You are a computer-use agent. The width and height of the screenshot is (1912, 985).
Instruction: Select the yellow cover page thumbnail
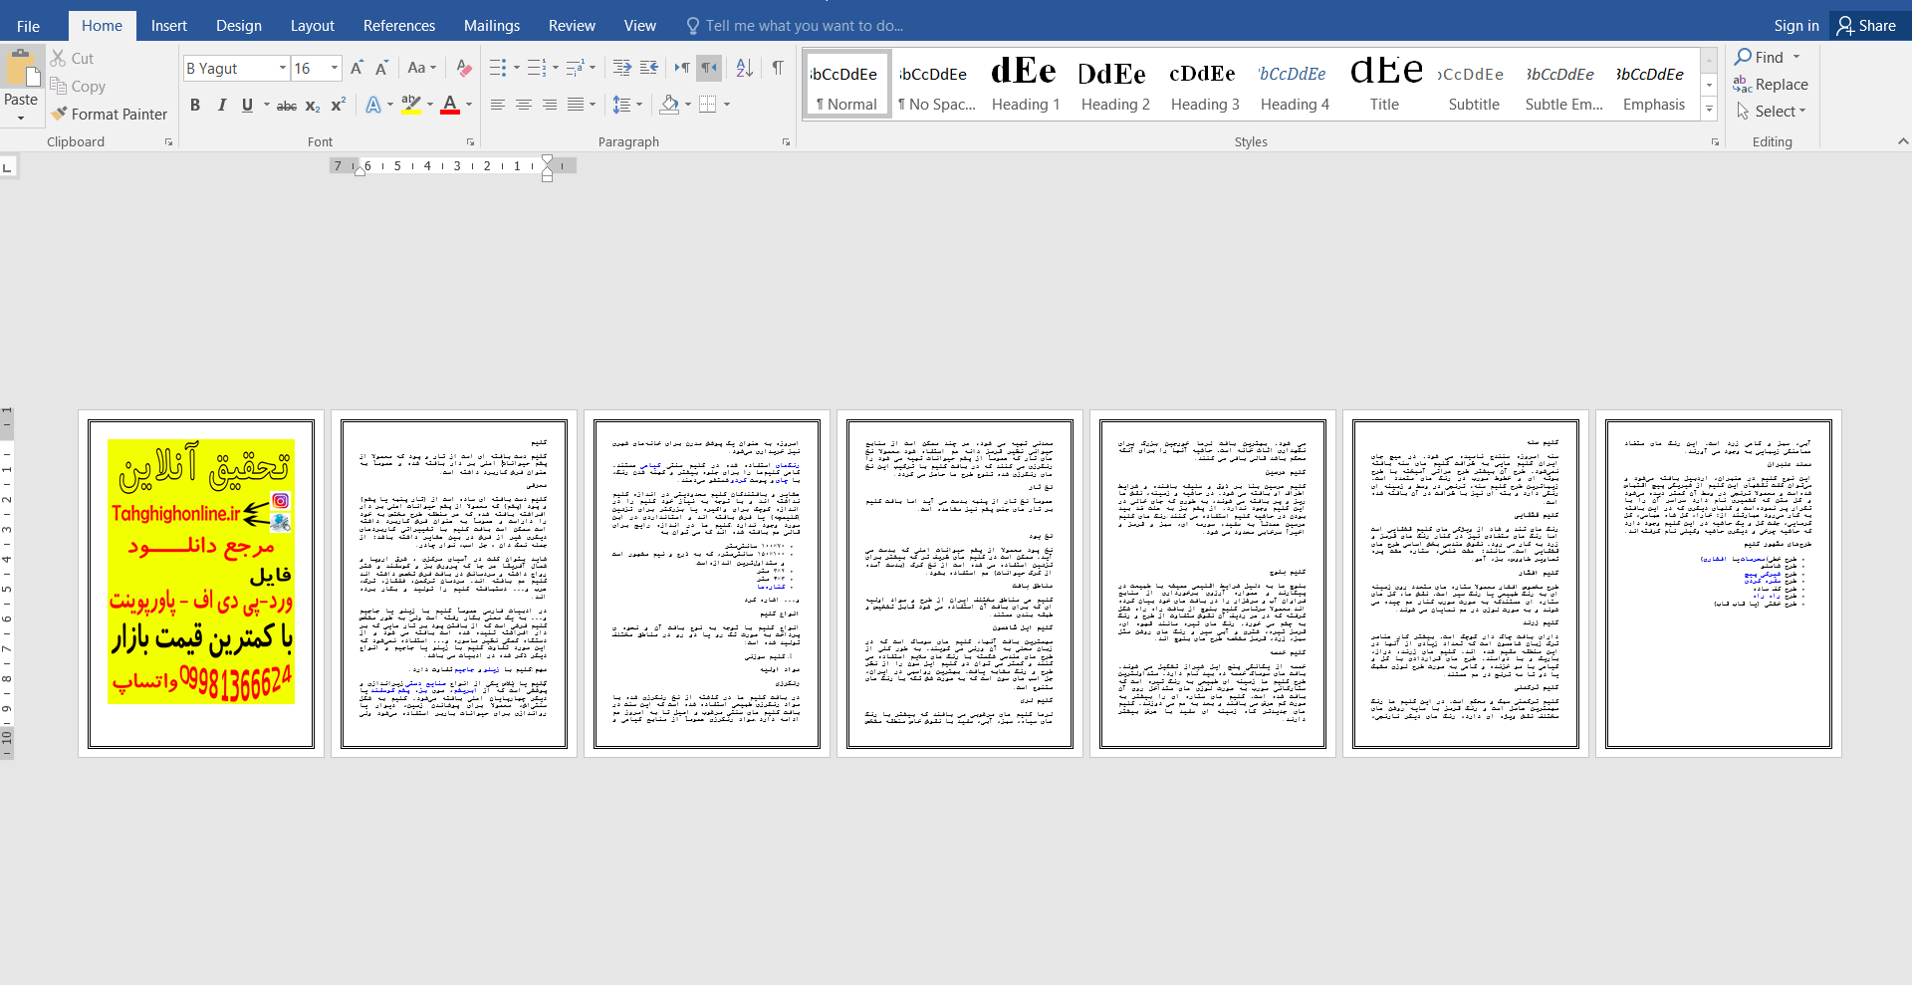click(201, 584)
